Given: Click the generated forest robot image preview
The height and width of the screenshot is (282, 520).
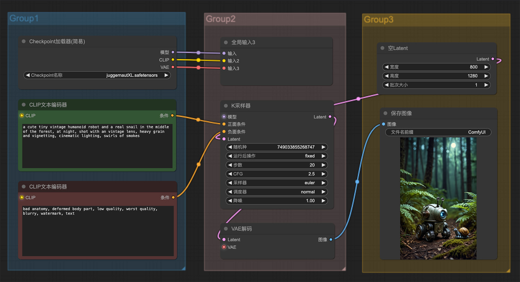Looking at the screenshot, I should pyautogui.click(x=438, y=198).
